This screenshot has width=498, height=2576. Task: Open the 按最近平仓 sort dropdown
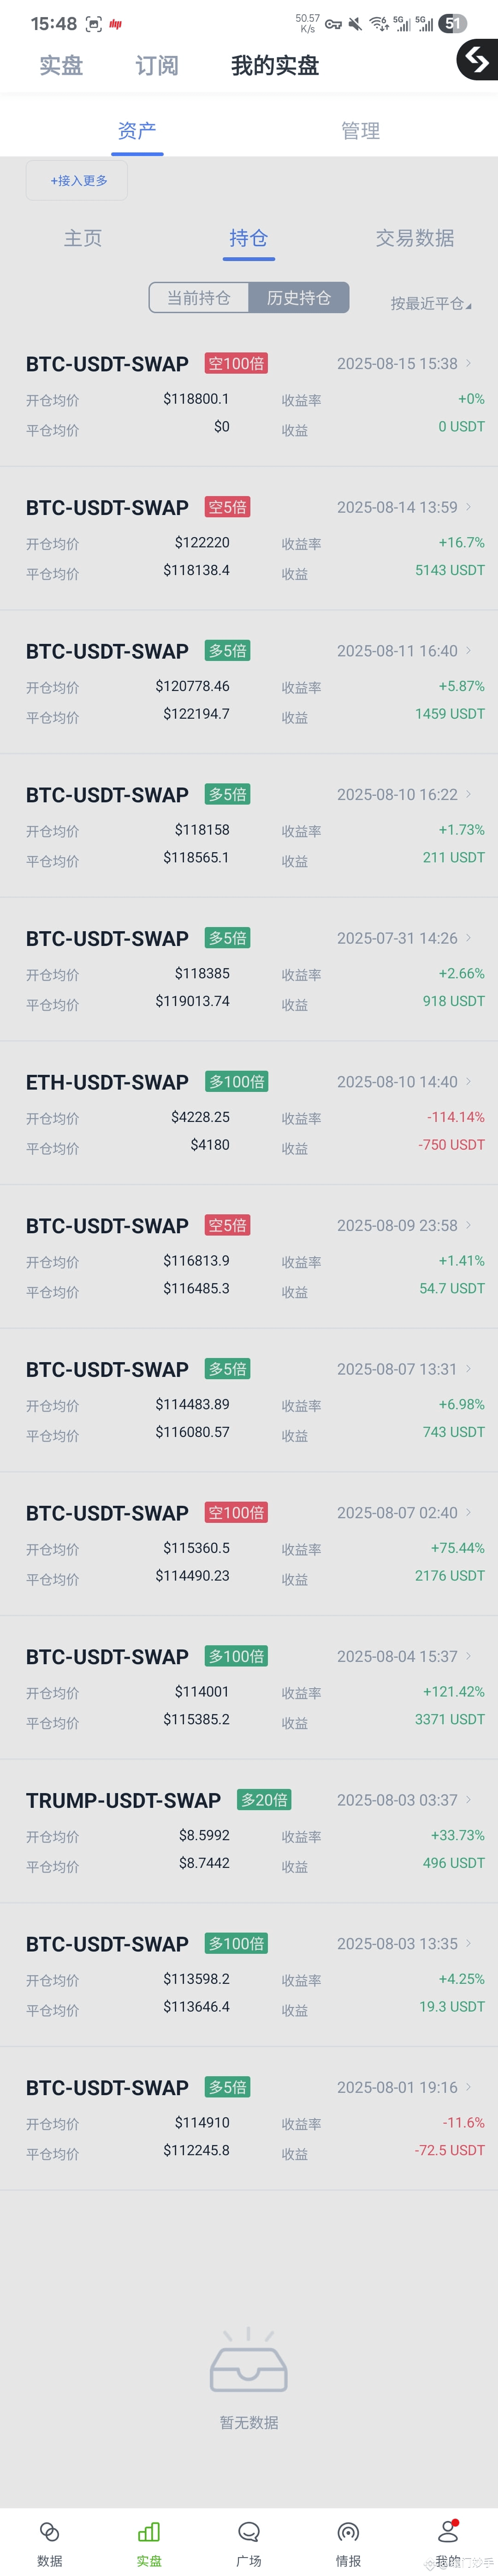click(x=430, y=303)
